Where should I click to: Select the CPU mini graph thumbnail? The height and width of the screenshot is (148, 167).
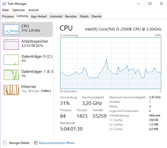click(x=11, y=29)
